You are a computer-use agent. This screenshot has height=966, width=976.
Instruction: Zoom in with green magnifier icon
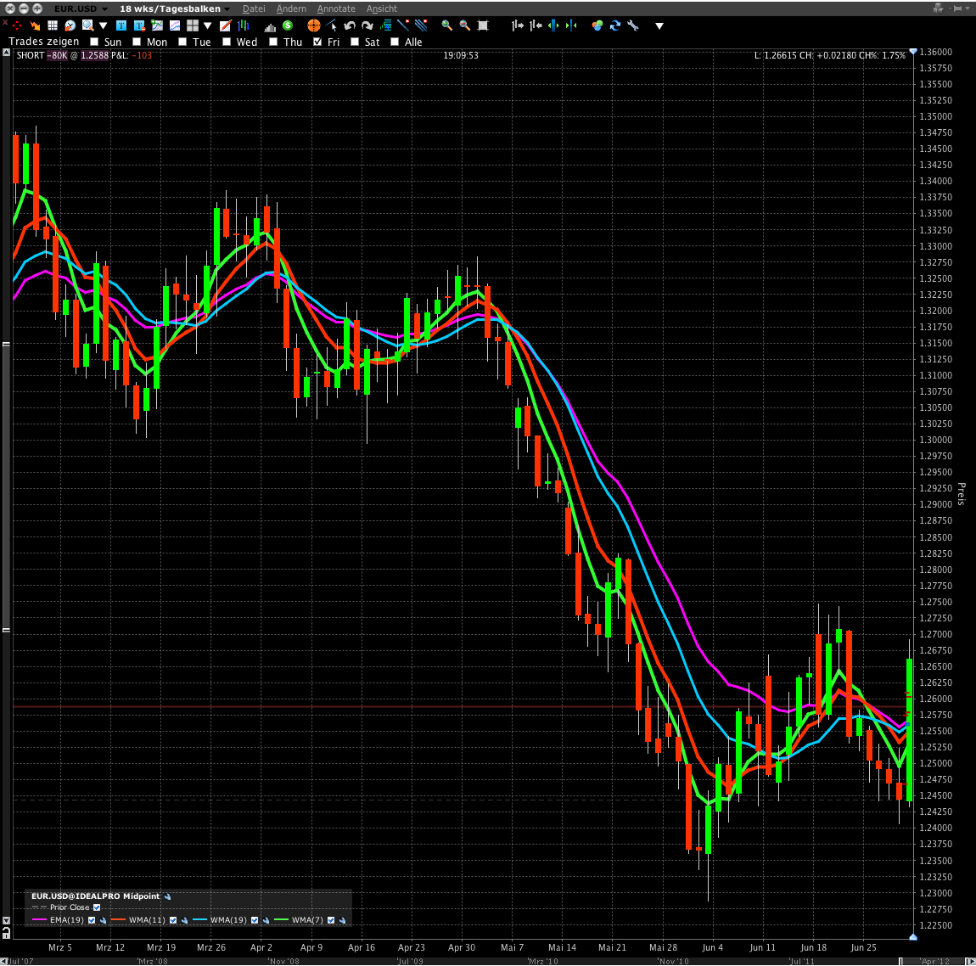click(447, 25)
